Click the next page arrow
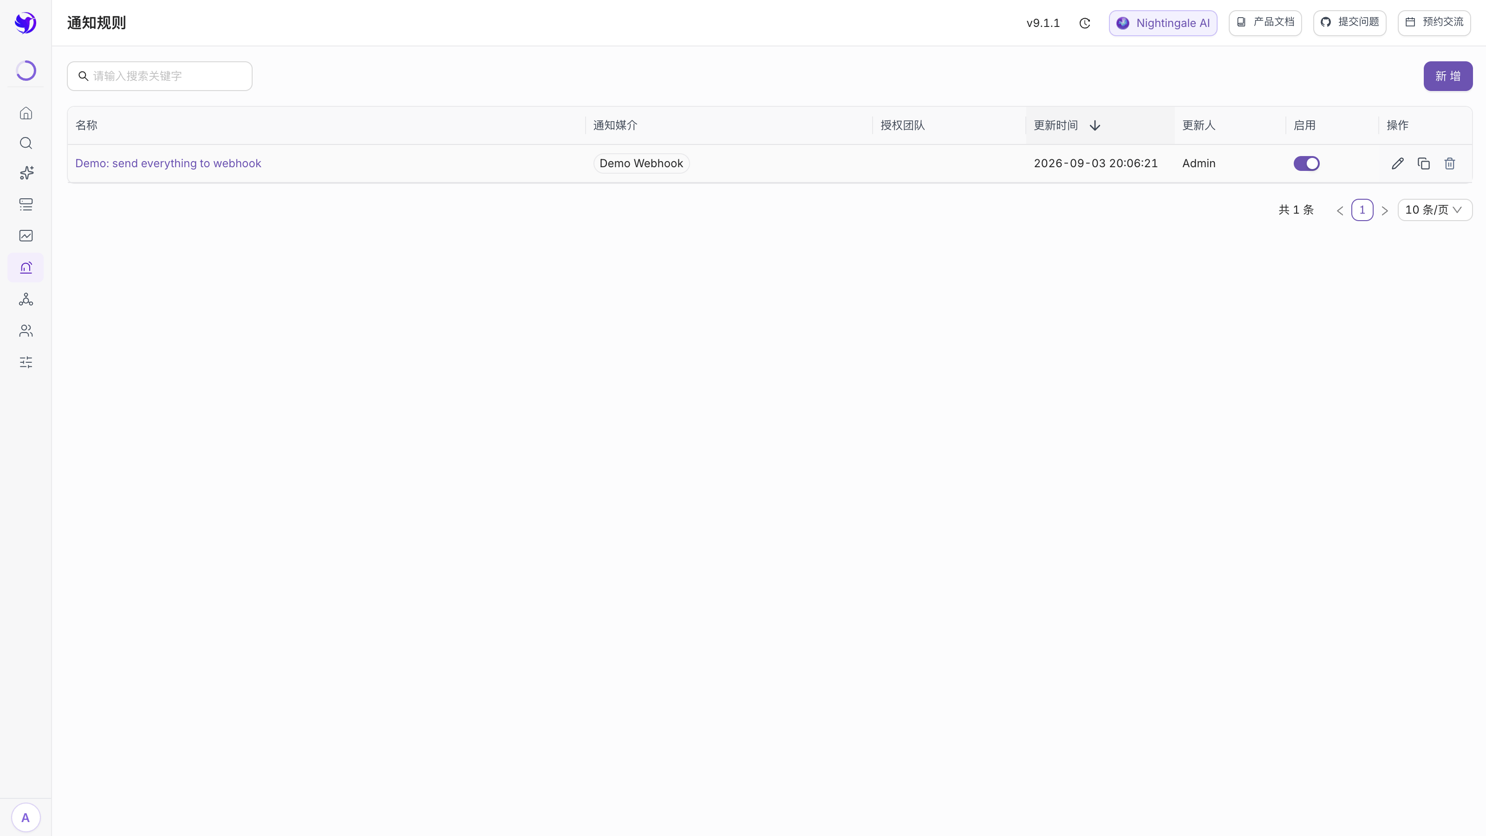This screenshot has height=836, width=1486. [1384, 210]
